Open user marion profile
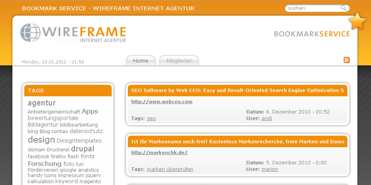 pyautogui.click(x=270, y=169)
